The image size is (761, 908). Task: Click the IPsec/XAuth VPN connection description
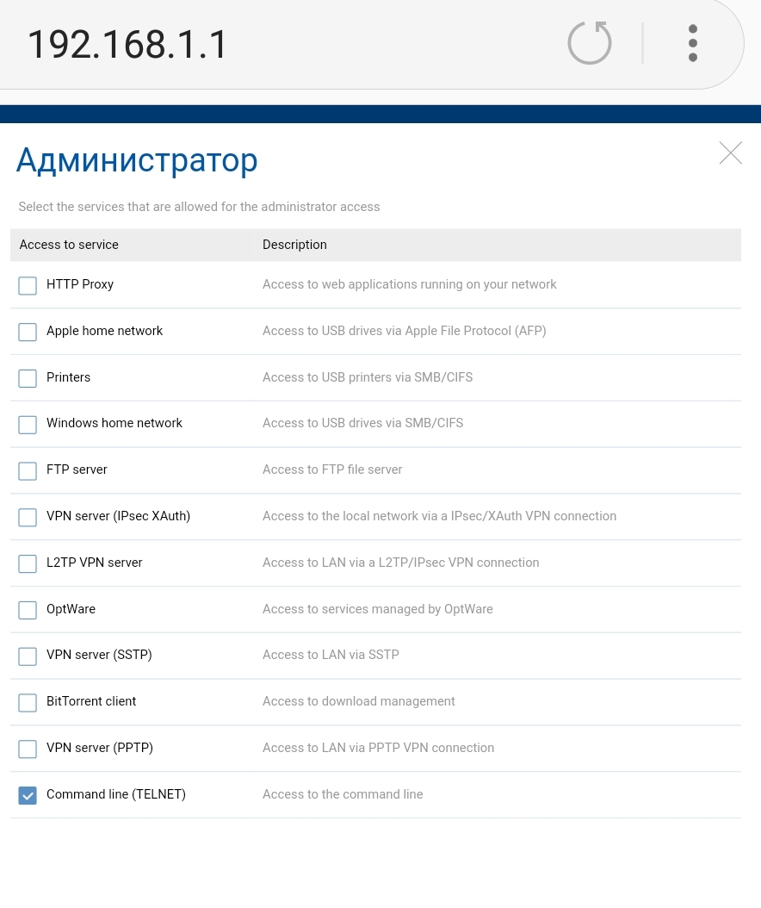439,516
